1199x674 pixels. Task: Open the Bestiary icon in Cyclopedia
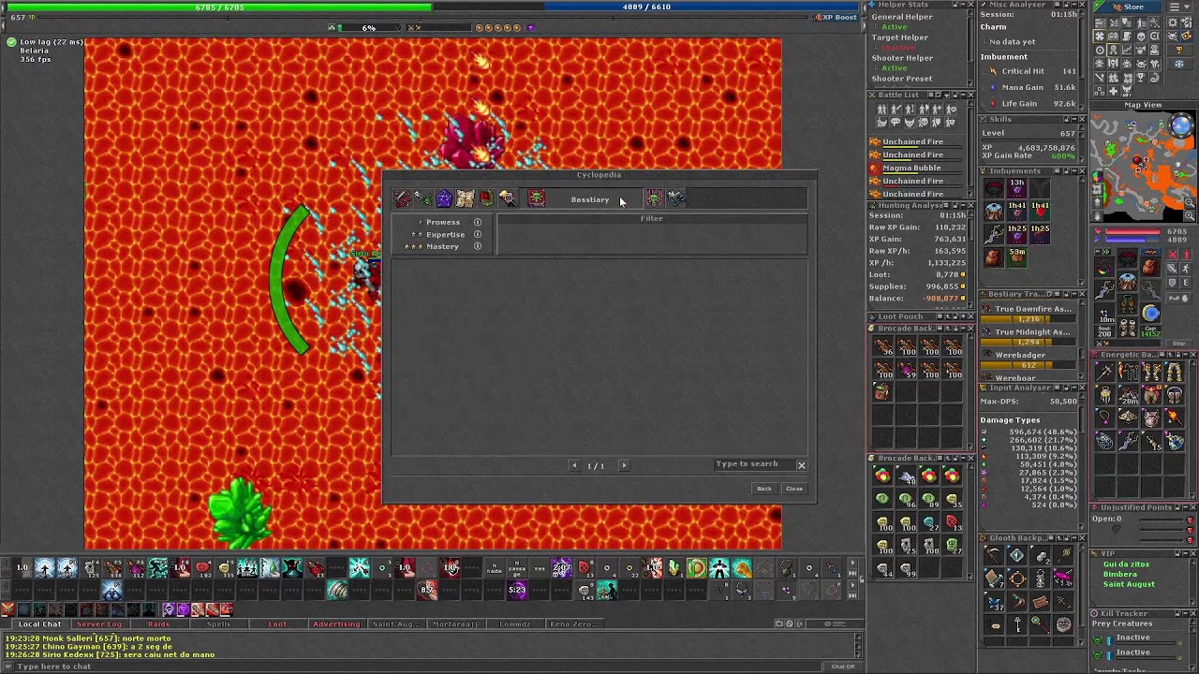(x=423, y=198)
